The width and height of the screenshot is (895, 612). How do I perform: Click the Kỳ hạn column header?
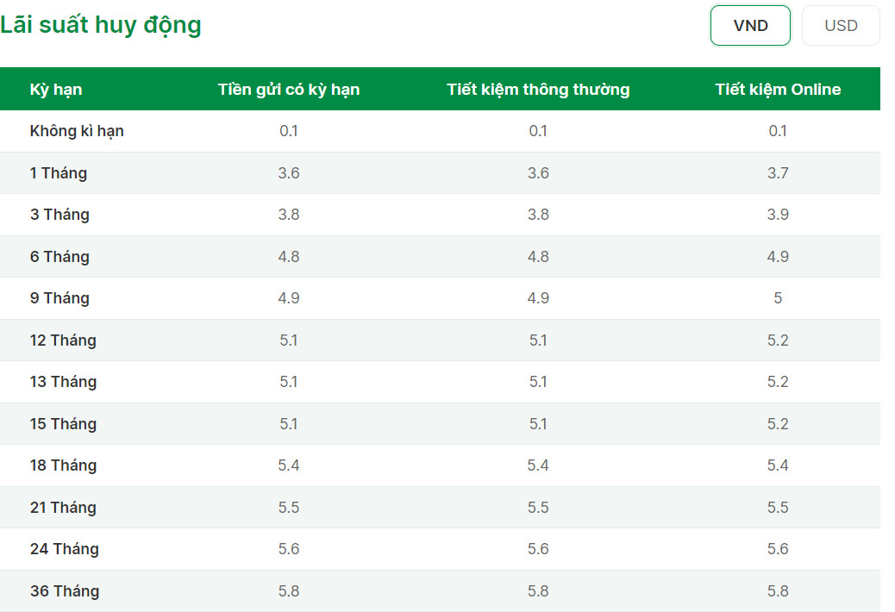(56, 90)
